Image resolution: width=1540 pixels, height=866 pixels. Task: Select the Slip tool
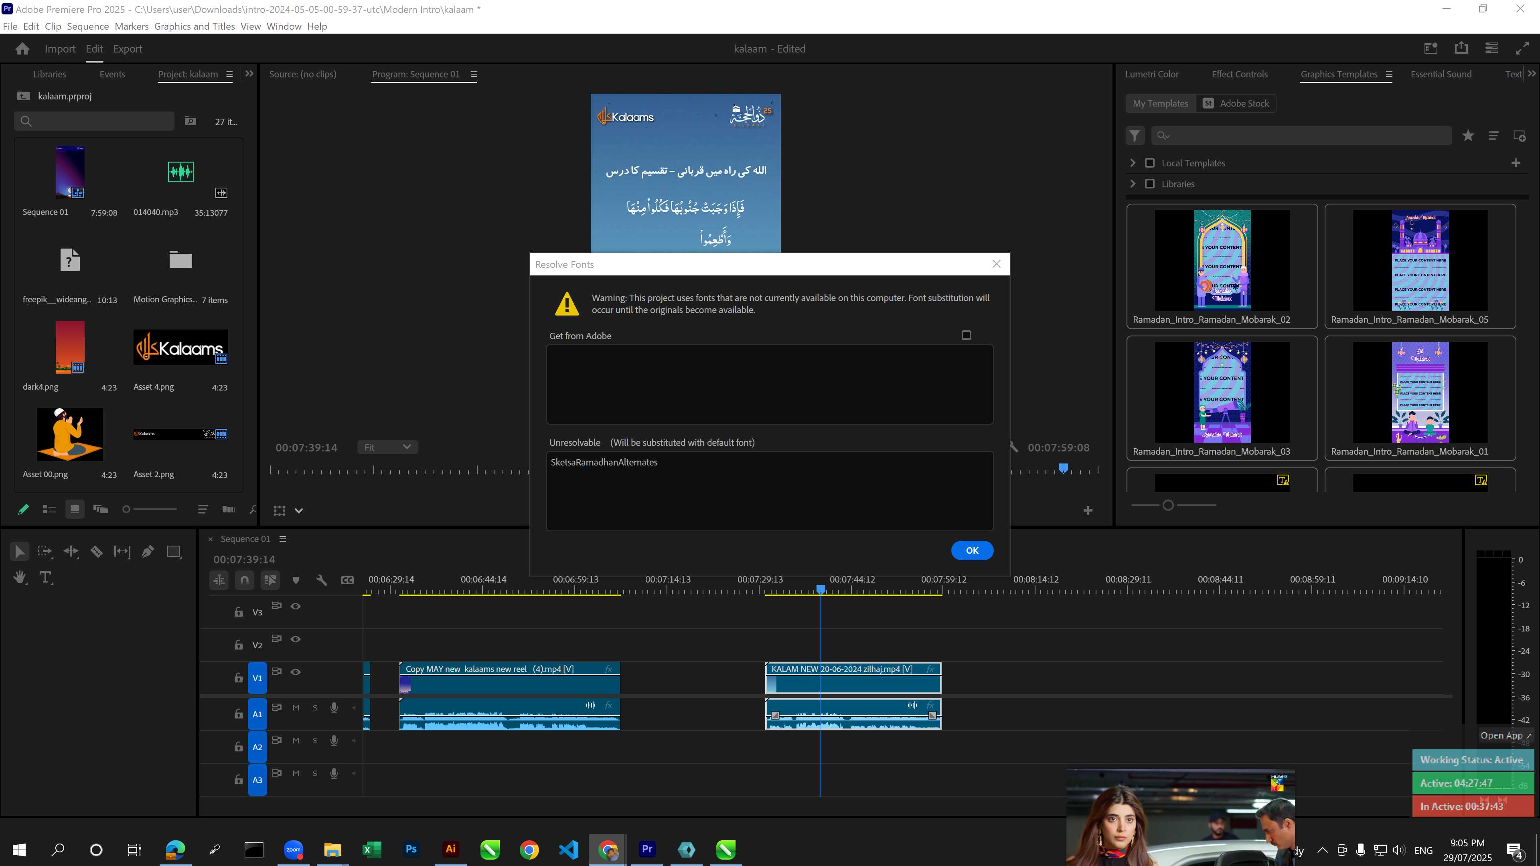click(122, 551)
